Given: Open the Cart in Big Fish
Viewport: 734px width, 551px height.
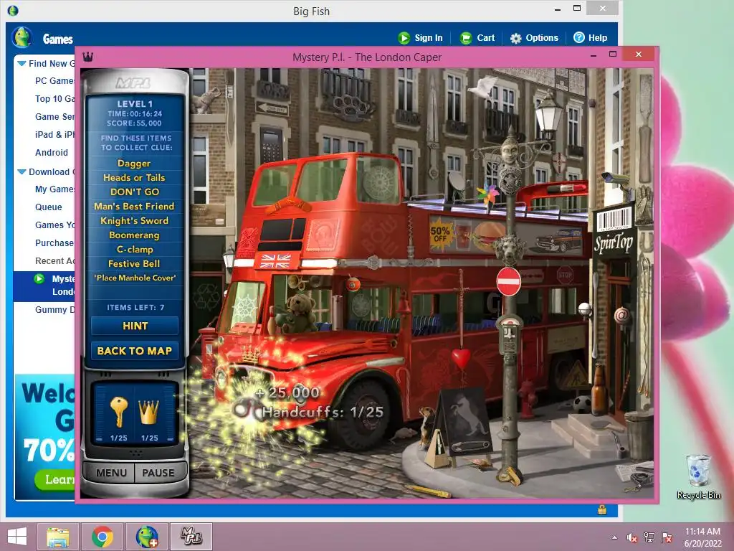Looking at the screenshot, I should [477, 38].
